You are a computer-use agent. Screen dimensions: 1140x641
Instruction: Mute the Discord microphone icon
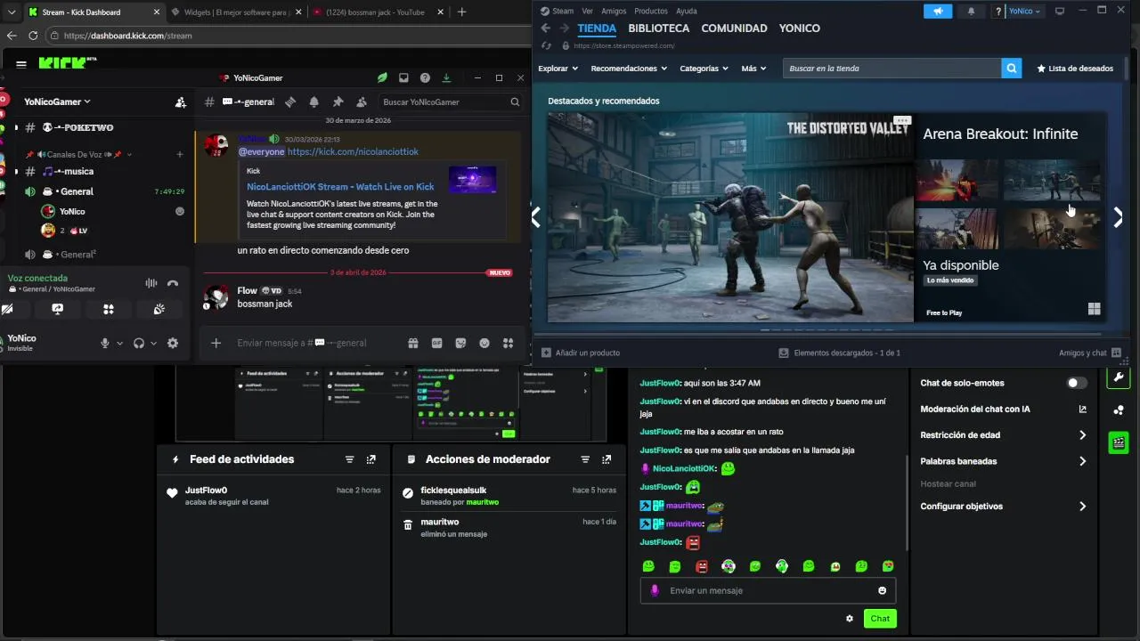pos(105,343)
